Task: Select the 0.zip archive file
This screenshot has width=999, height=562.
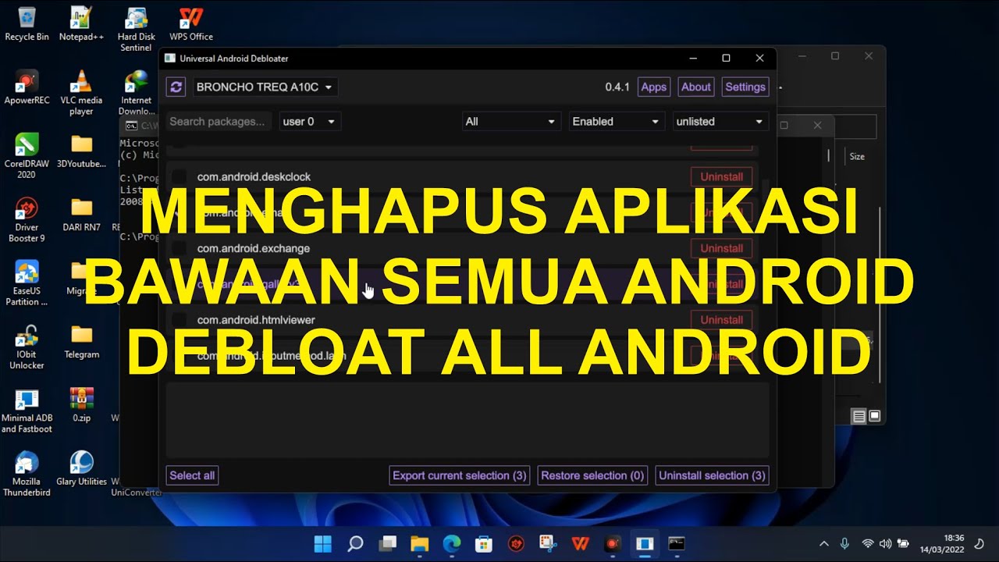Action: click(81, 406)
